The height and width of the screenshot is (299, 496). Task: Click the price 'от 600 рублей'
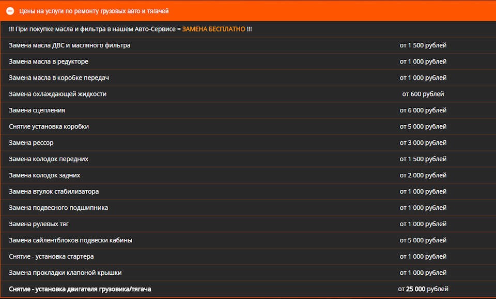click(x=423, y=94)
